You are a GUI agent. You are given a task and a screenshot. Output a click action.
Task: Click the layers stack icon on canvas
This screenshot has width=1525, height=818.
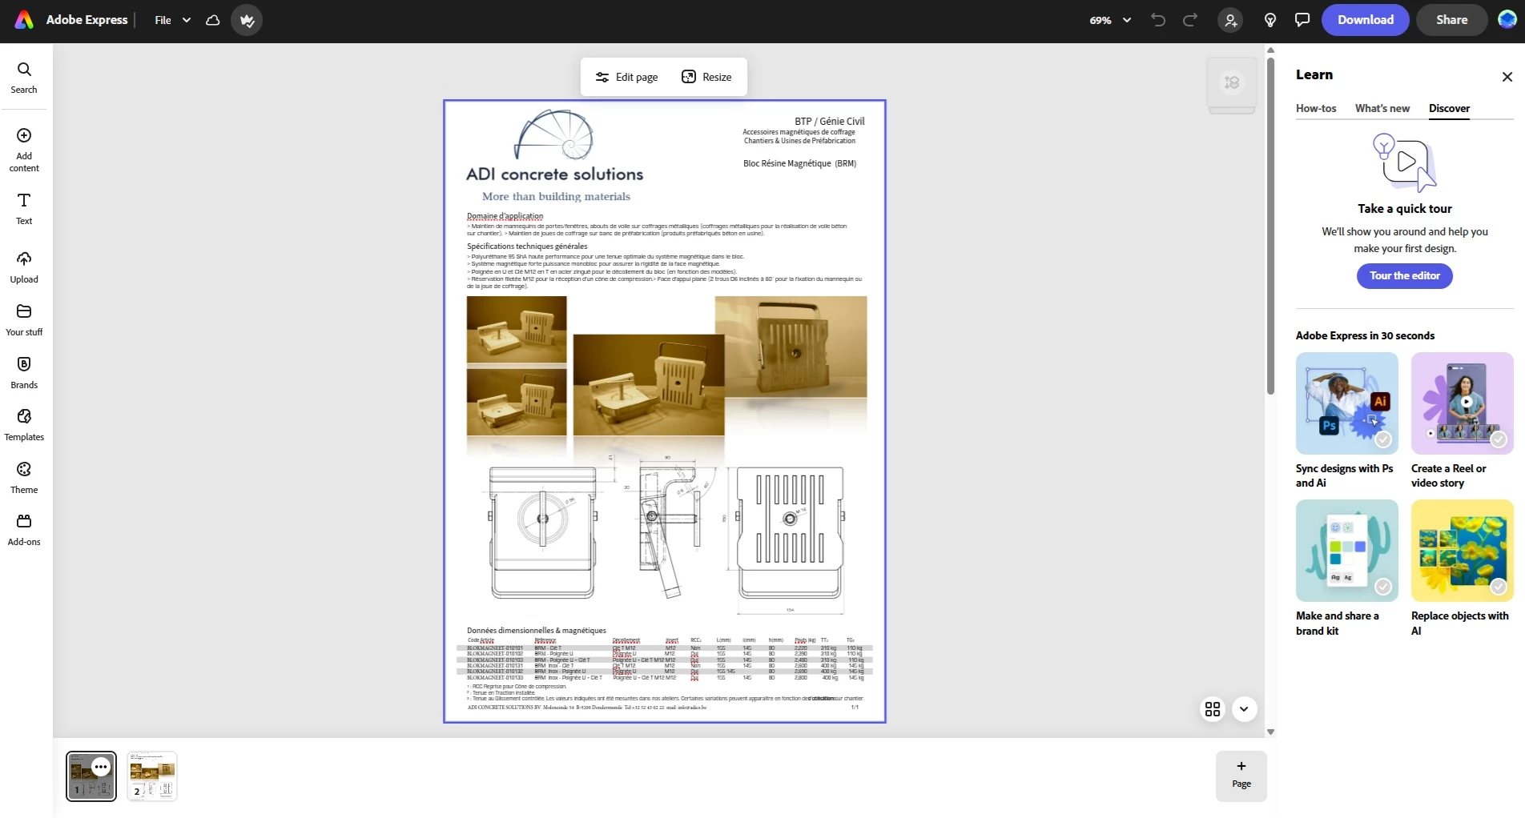point(1232,82)
